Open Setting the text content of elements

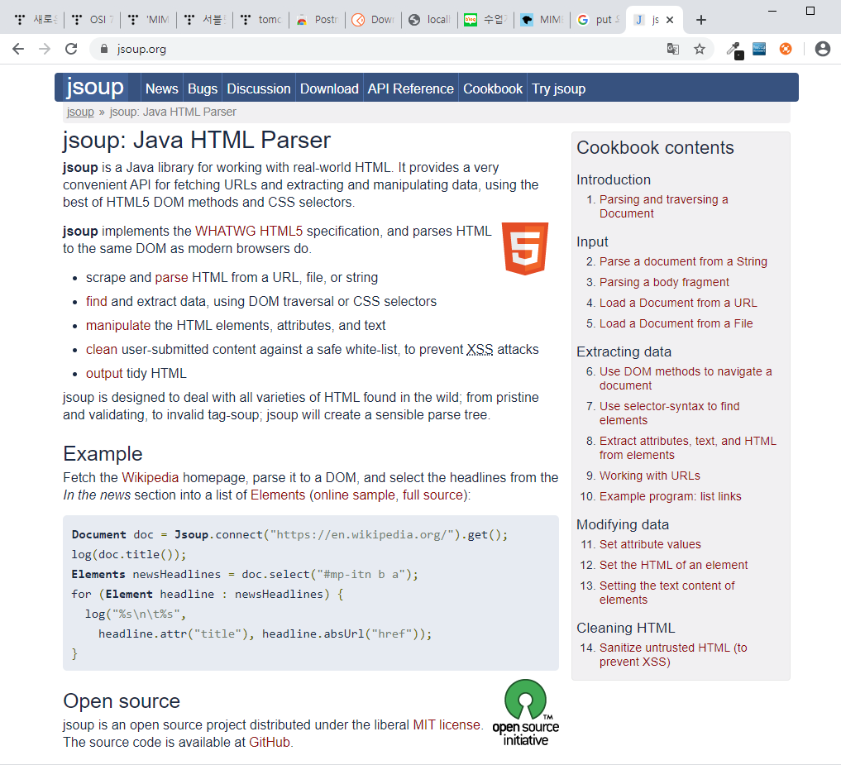[x=667, y=592]
